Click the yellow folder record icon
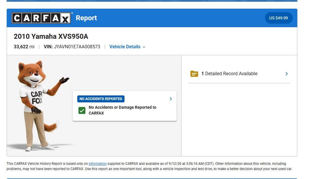315x179 pixels. (x=194, y=74)
